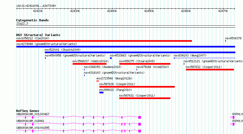This screenshot has height=134, width=243.
Task: Open the nsv522001 (Shaikh2009) label
Action: click(x=63, y=50)
